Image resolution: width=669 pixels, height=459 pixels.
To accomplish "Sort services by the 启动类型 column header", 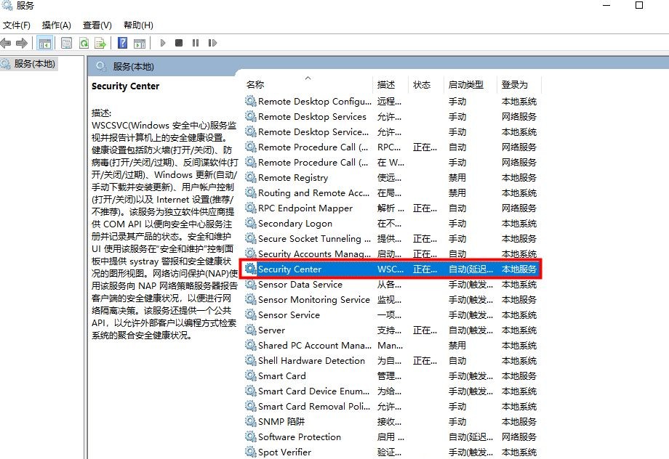I will pos(469,84).
